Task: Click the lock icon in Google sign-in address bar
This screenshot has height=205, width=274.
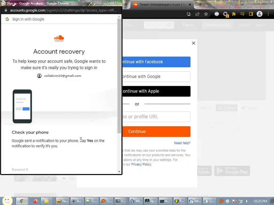Action: [6, 10]
